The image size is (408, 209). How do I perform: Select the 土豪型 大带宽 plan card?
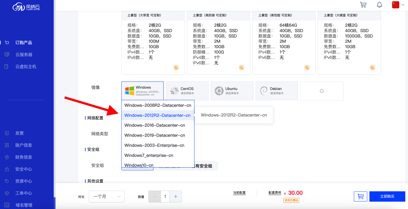point(153,43)
